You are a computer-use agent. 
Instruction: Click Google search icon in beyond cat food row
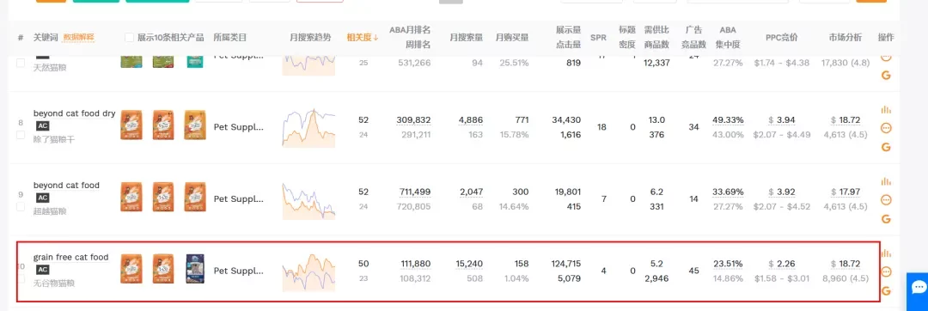[886, 219]
